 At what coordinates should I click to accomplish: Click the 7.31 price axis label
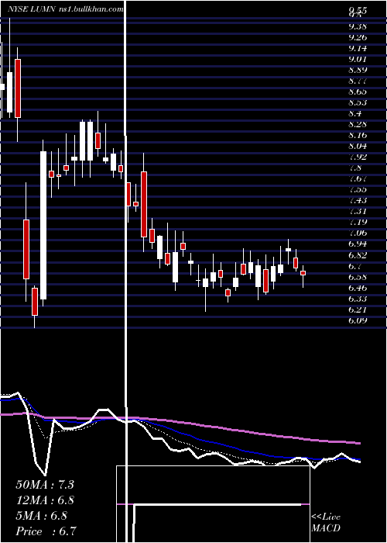click(x=358, y=211)
